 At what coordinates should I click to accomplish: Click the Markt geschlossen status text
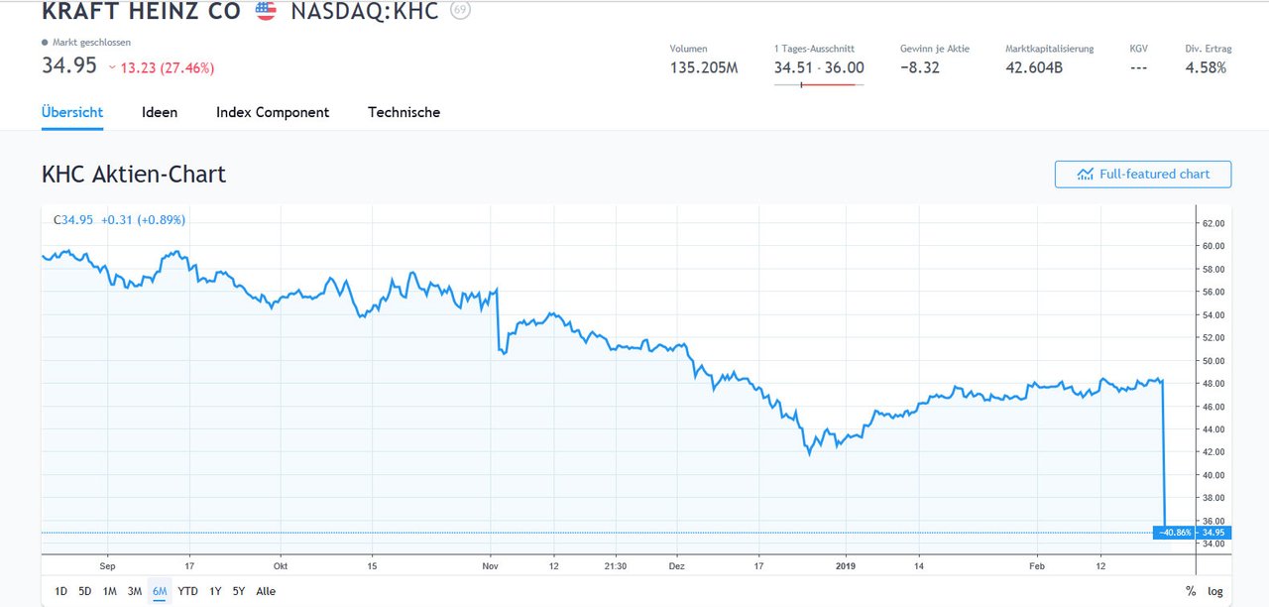click(x=91, y=43)
